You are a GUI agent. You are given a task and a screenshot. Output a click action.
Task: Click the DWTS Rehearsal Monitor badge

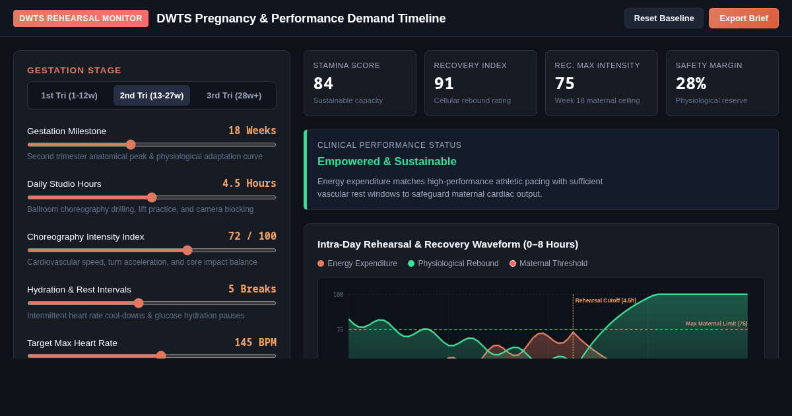[x=81, y=18]
